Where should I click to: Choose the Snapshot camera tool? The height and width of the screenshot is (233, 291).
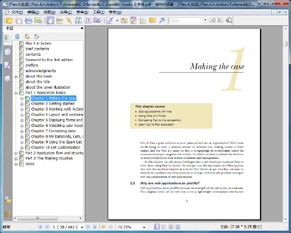[x=97, y=20]
